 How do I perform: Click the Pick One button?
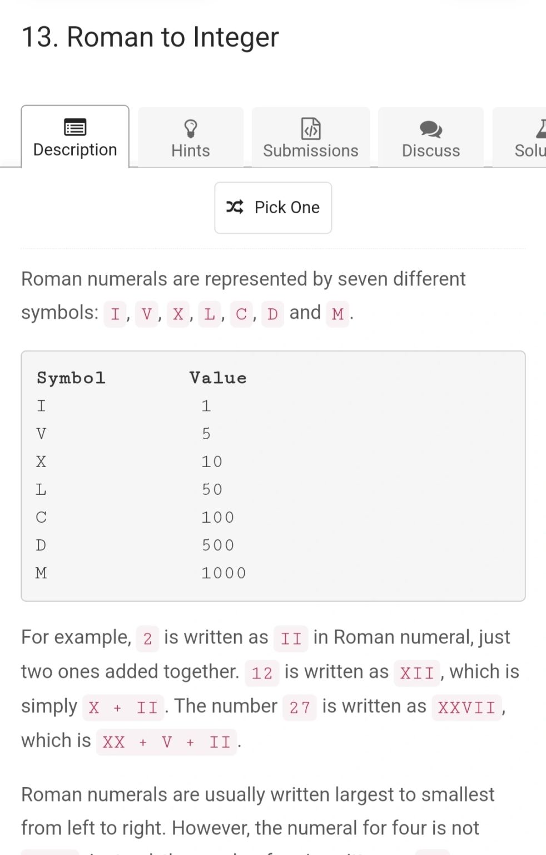point(273,208)
